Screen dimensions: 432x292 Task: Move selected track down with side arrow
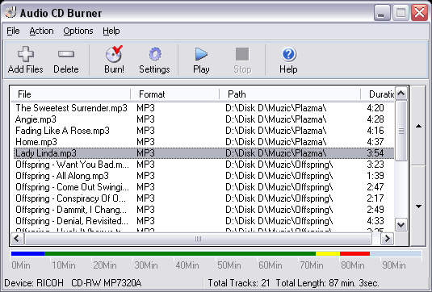(x=418, y=206)
